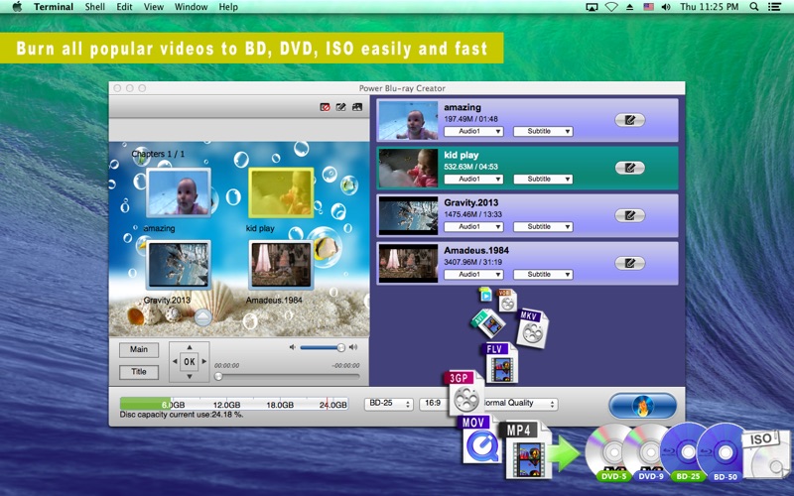This screenshot has width=794, height=496.
Task: Edit the amazing video clip
Action: coord(629,120)
